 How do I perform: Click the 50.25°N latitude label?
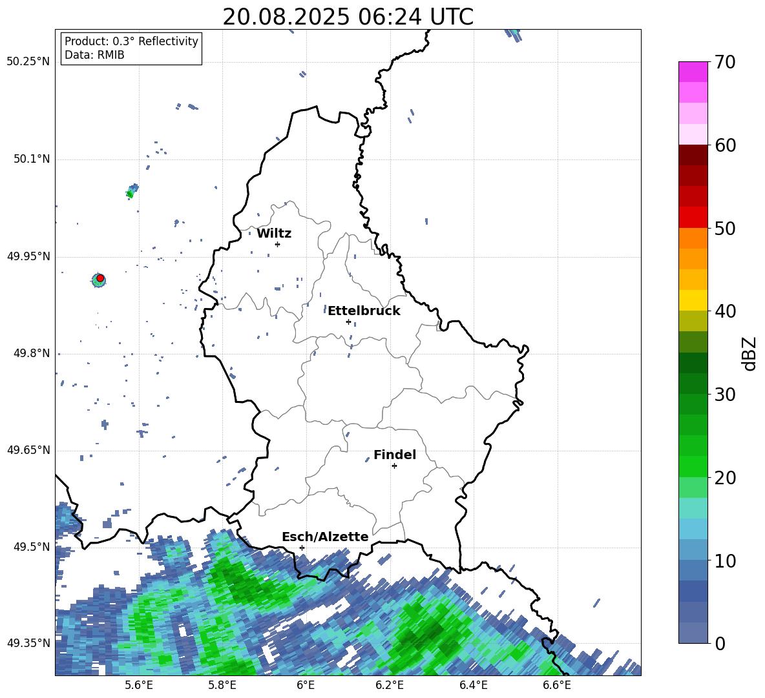(28, 62)
